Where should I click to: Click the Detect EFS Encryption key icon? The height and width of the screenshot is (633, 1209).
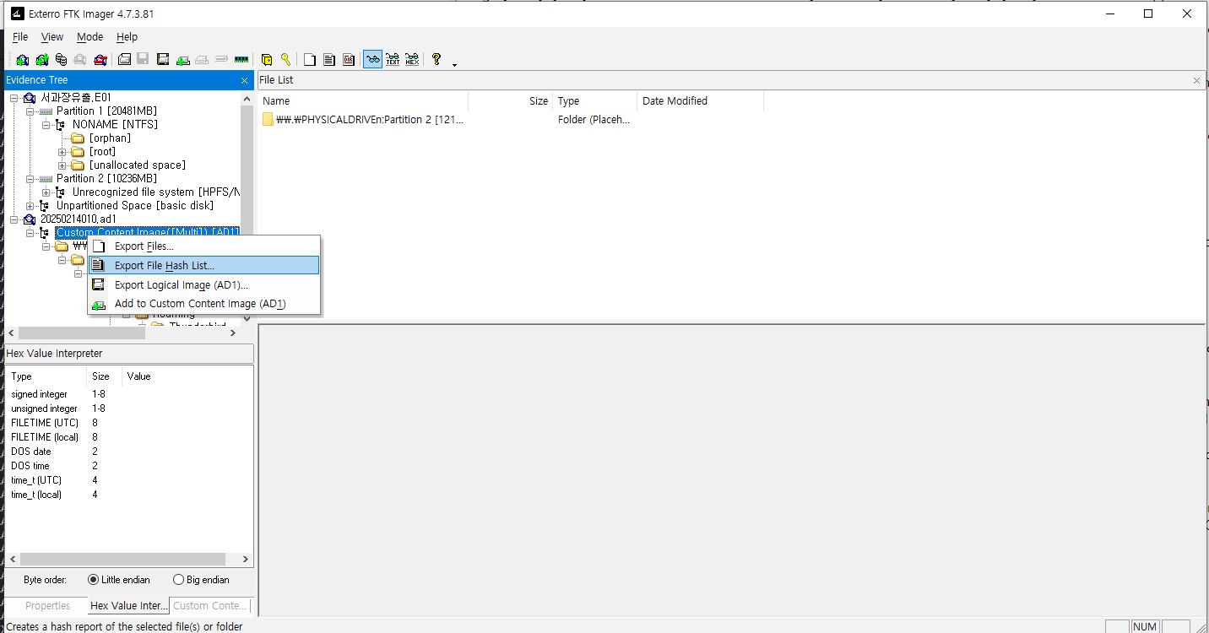click(286, 59)
